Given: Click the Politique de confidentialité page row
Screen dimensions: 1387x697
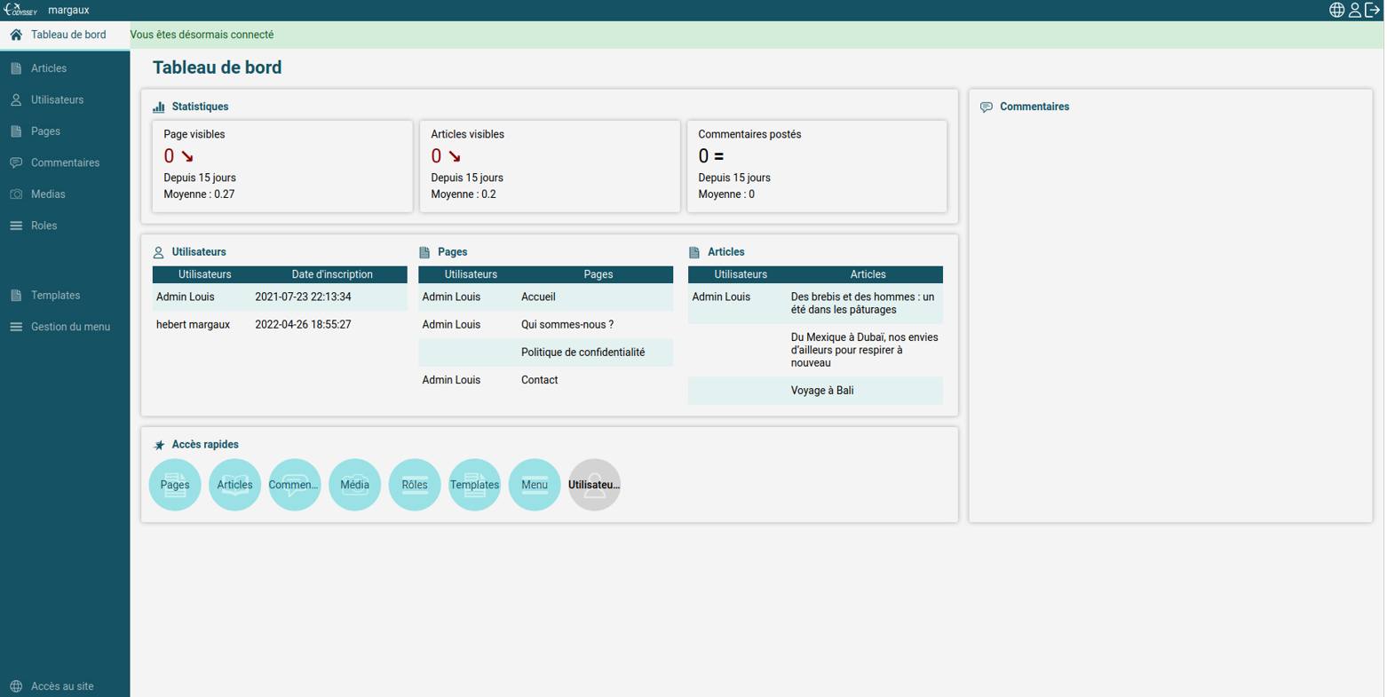Looking at the screenshot, I should (583, 352).
